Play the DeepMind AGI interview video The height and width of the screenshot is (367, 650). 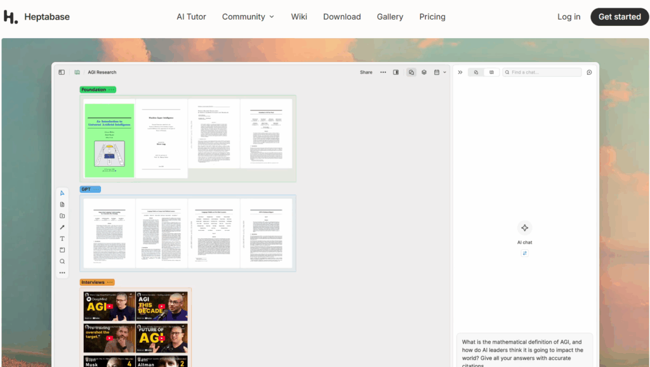point(109,306)
